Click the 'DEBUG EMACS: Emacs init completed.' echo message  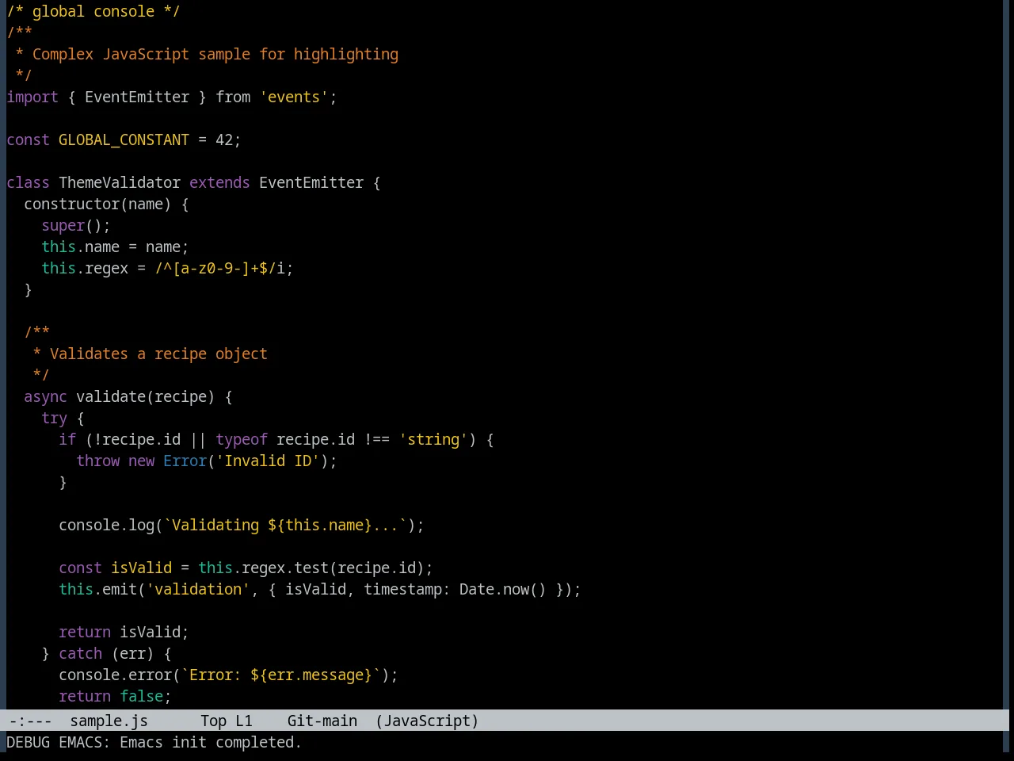154,742
